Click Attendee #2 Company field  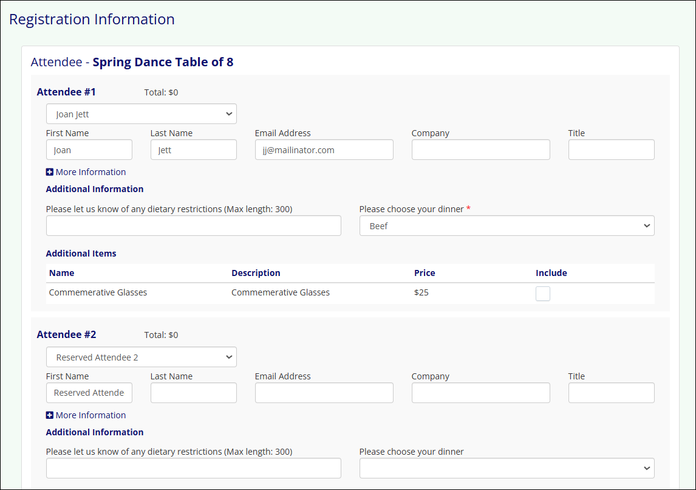pos(480,393)
